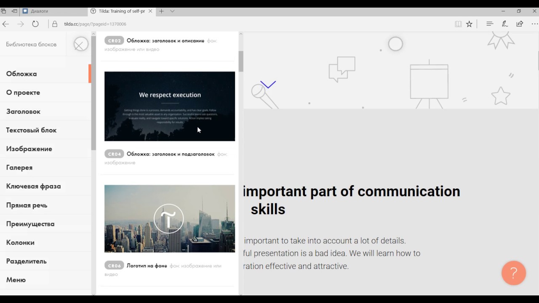539x303 pixels.
Task: Select Преимущества category
Action: [x=30, y=224]
